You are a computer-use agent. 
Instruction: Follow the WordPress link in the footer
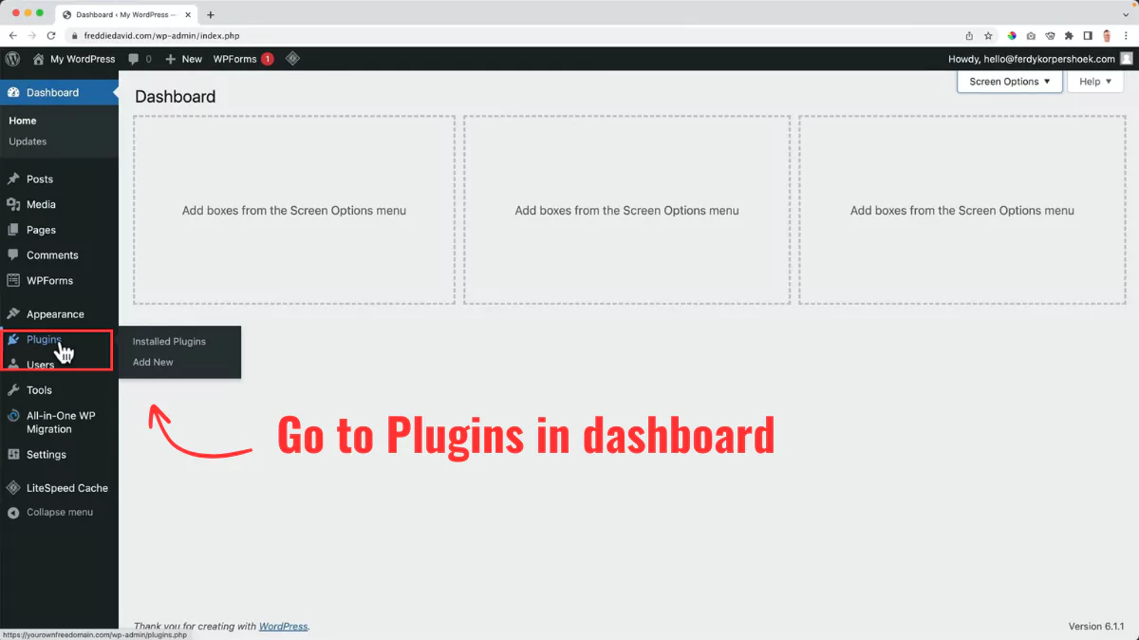point(284,626)
